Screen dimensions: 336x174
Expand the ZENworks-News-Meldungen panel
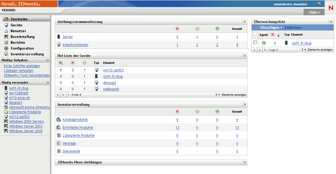pyautogui.click(x=245, y=162)
